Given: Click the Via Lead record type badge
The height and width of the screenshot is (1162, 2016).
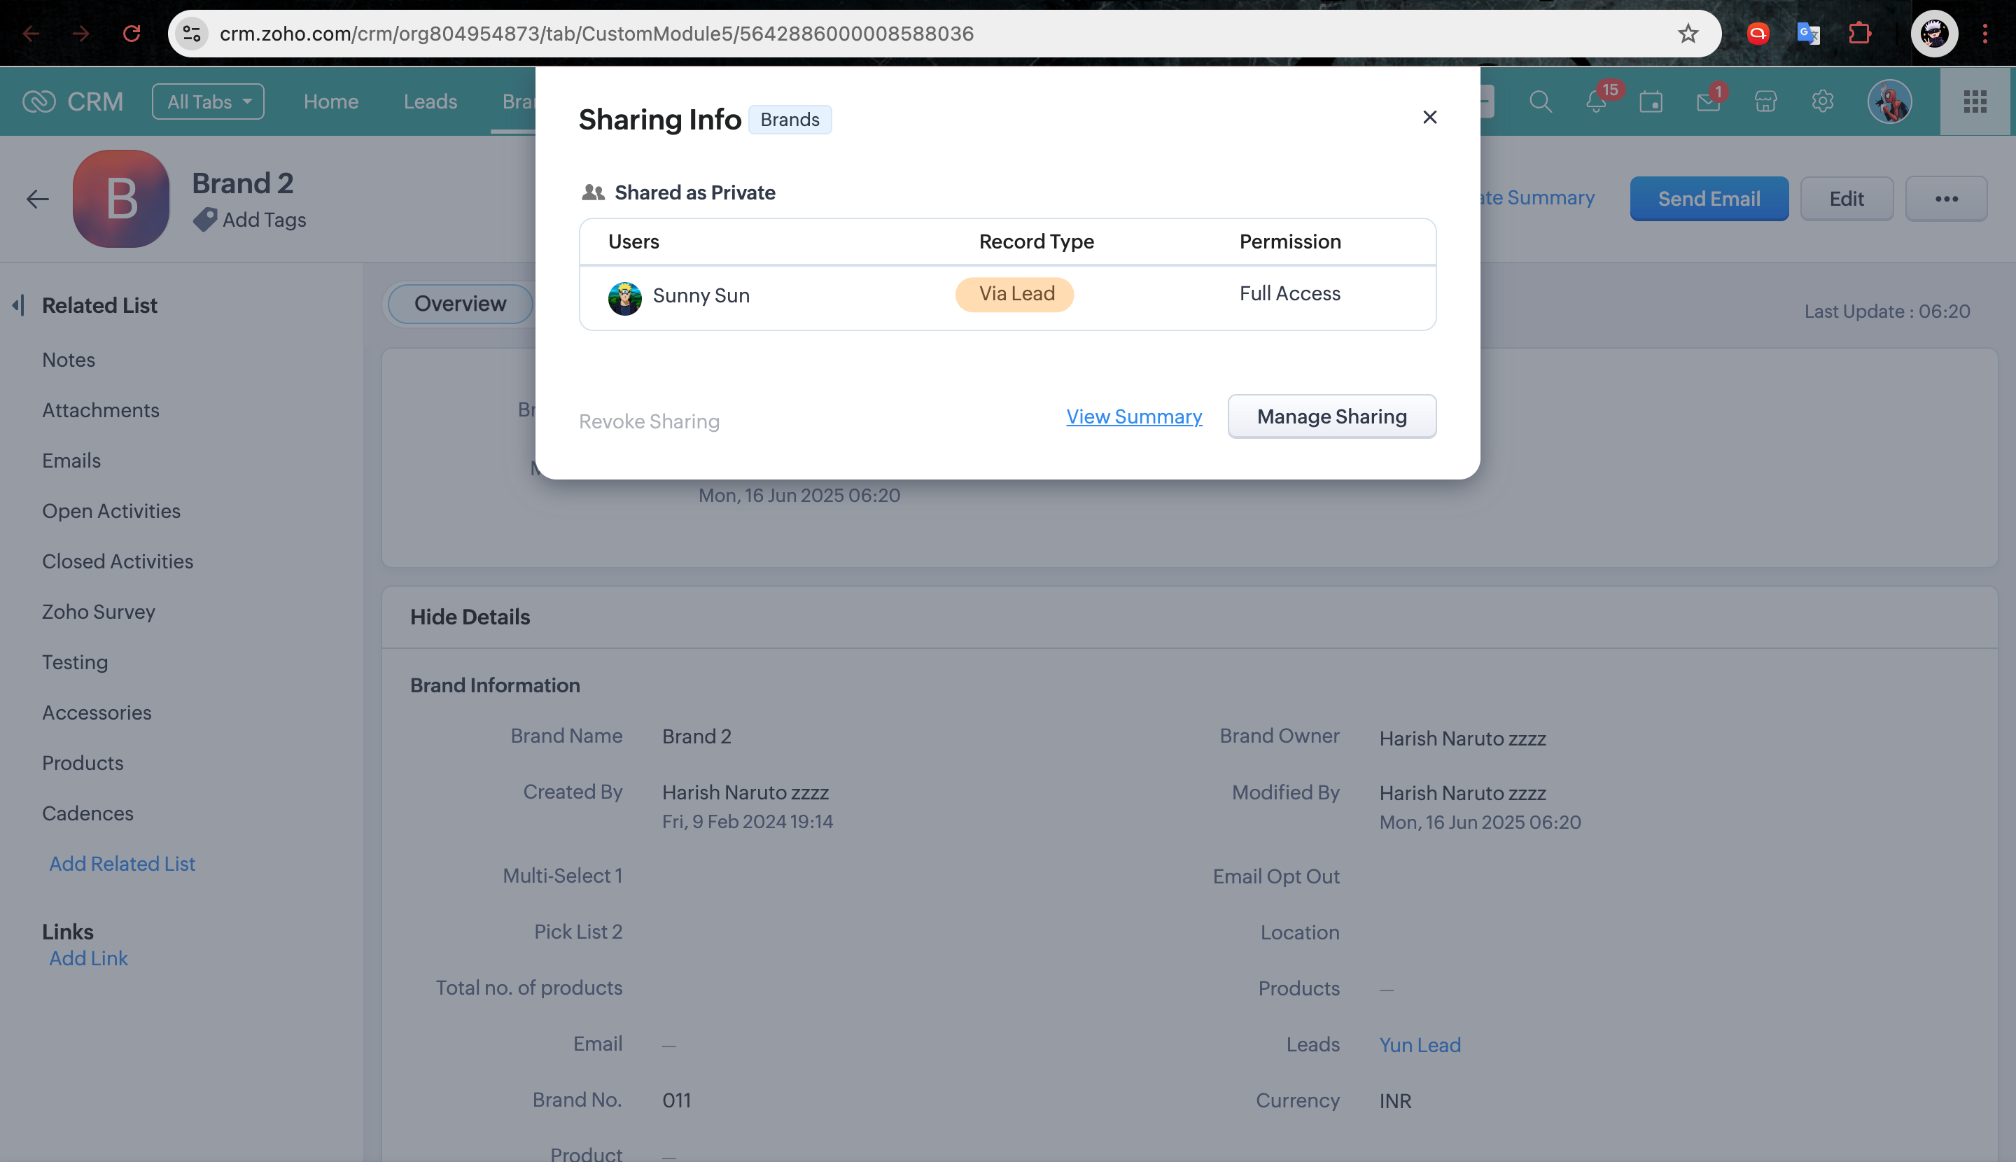Looking at the screenshot, I should 1014,294.
